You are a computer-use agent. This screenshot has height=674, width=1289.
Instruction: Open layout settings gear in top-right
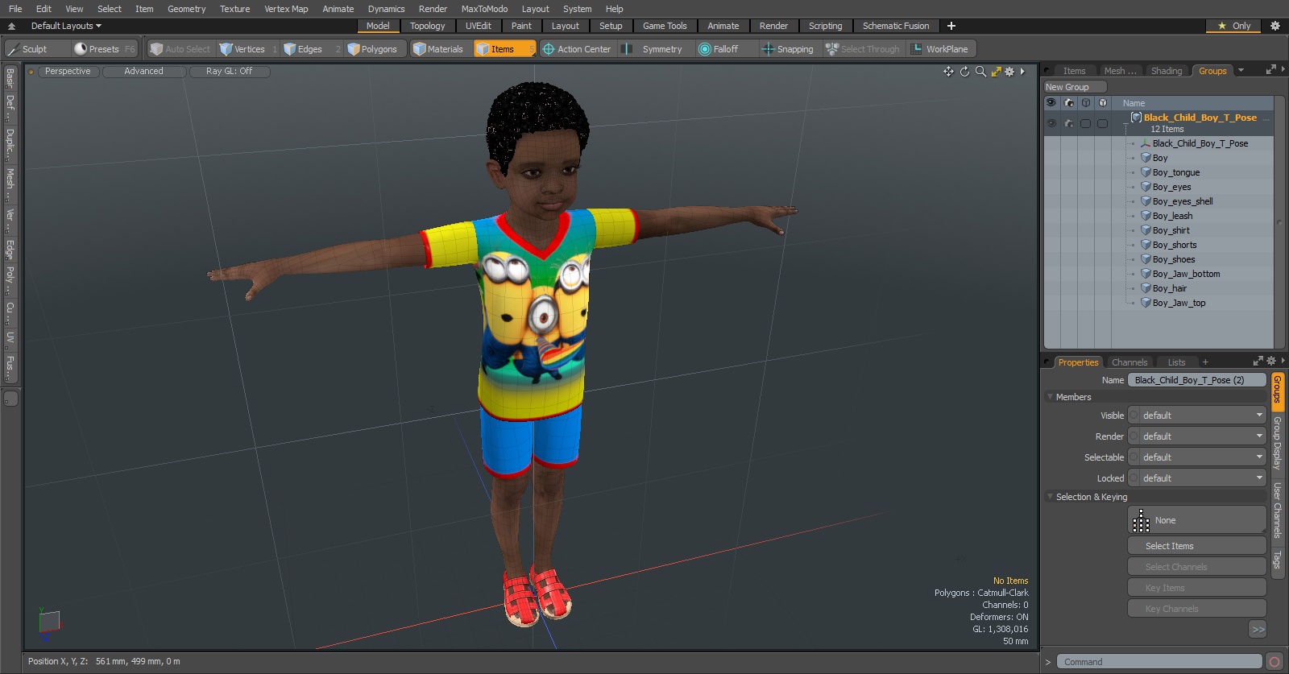(x=1275, y=26)
